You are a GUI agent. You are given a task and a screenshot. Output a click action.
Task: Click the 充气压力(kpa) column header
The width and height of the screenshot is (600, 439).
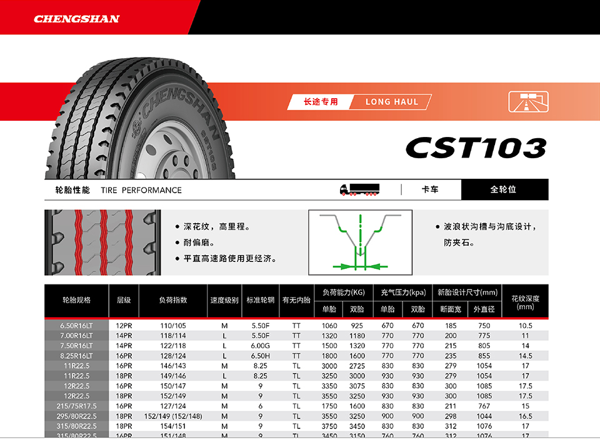tap(403, 293)
